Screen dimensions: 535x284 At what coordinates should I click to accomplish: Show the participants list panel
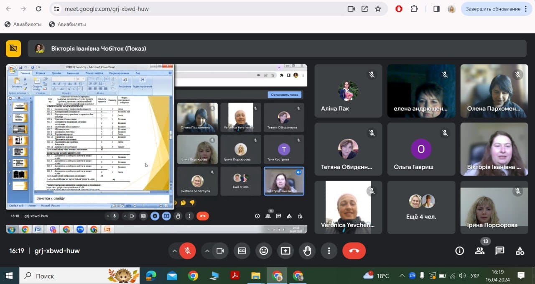point(479,251)
